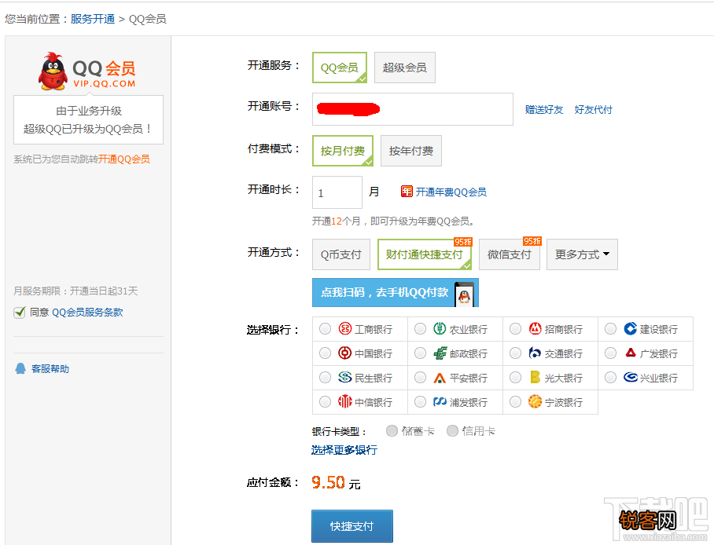Click the 民生银行 logo icon
Image resolution: width=714 pixels, height=545 pixels.
345,377
